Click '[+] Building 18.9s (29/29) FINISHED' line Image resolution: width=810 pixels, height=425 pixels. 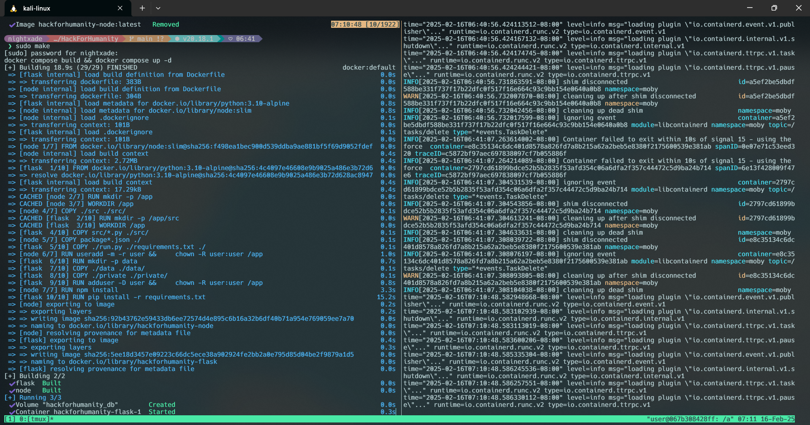[71, 68]
